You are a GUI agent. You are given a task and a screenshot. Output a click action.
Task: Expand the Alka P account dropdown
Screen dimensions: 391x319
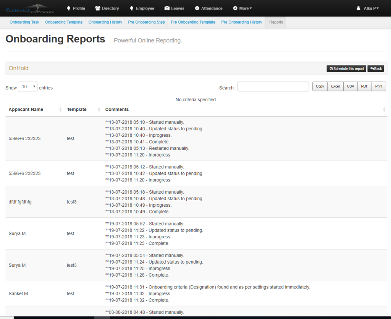tap(368, 8)
